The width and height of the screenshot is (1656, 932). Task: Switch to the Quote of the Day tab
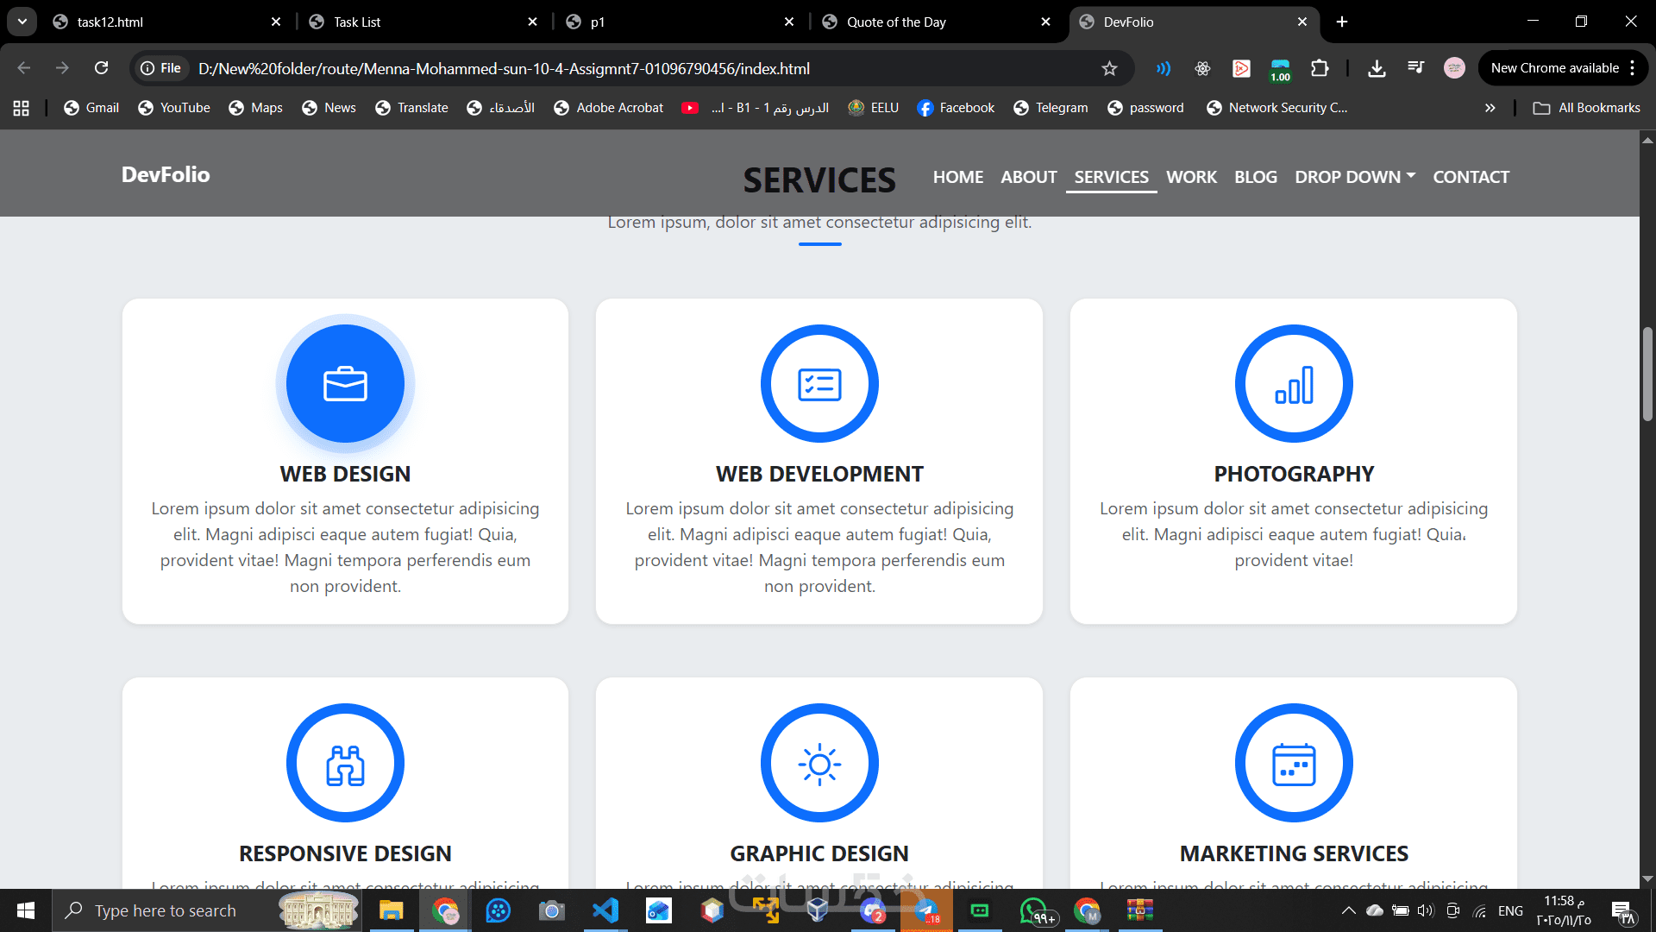(x=897, y=22)
